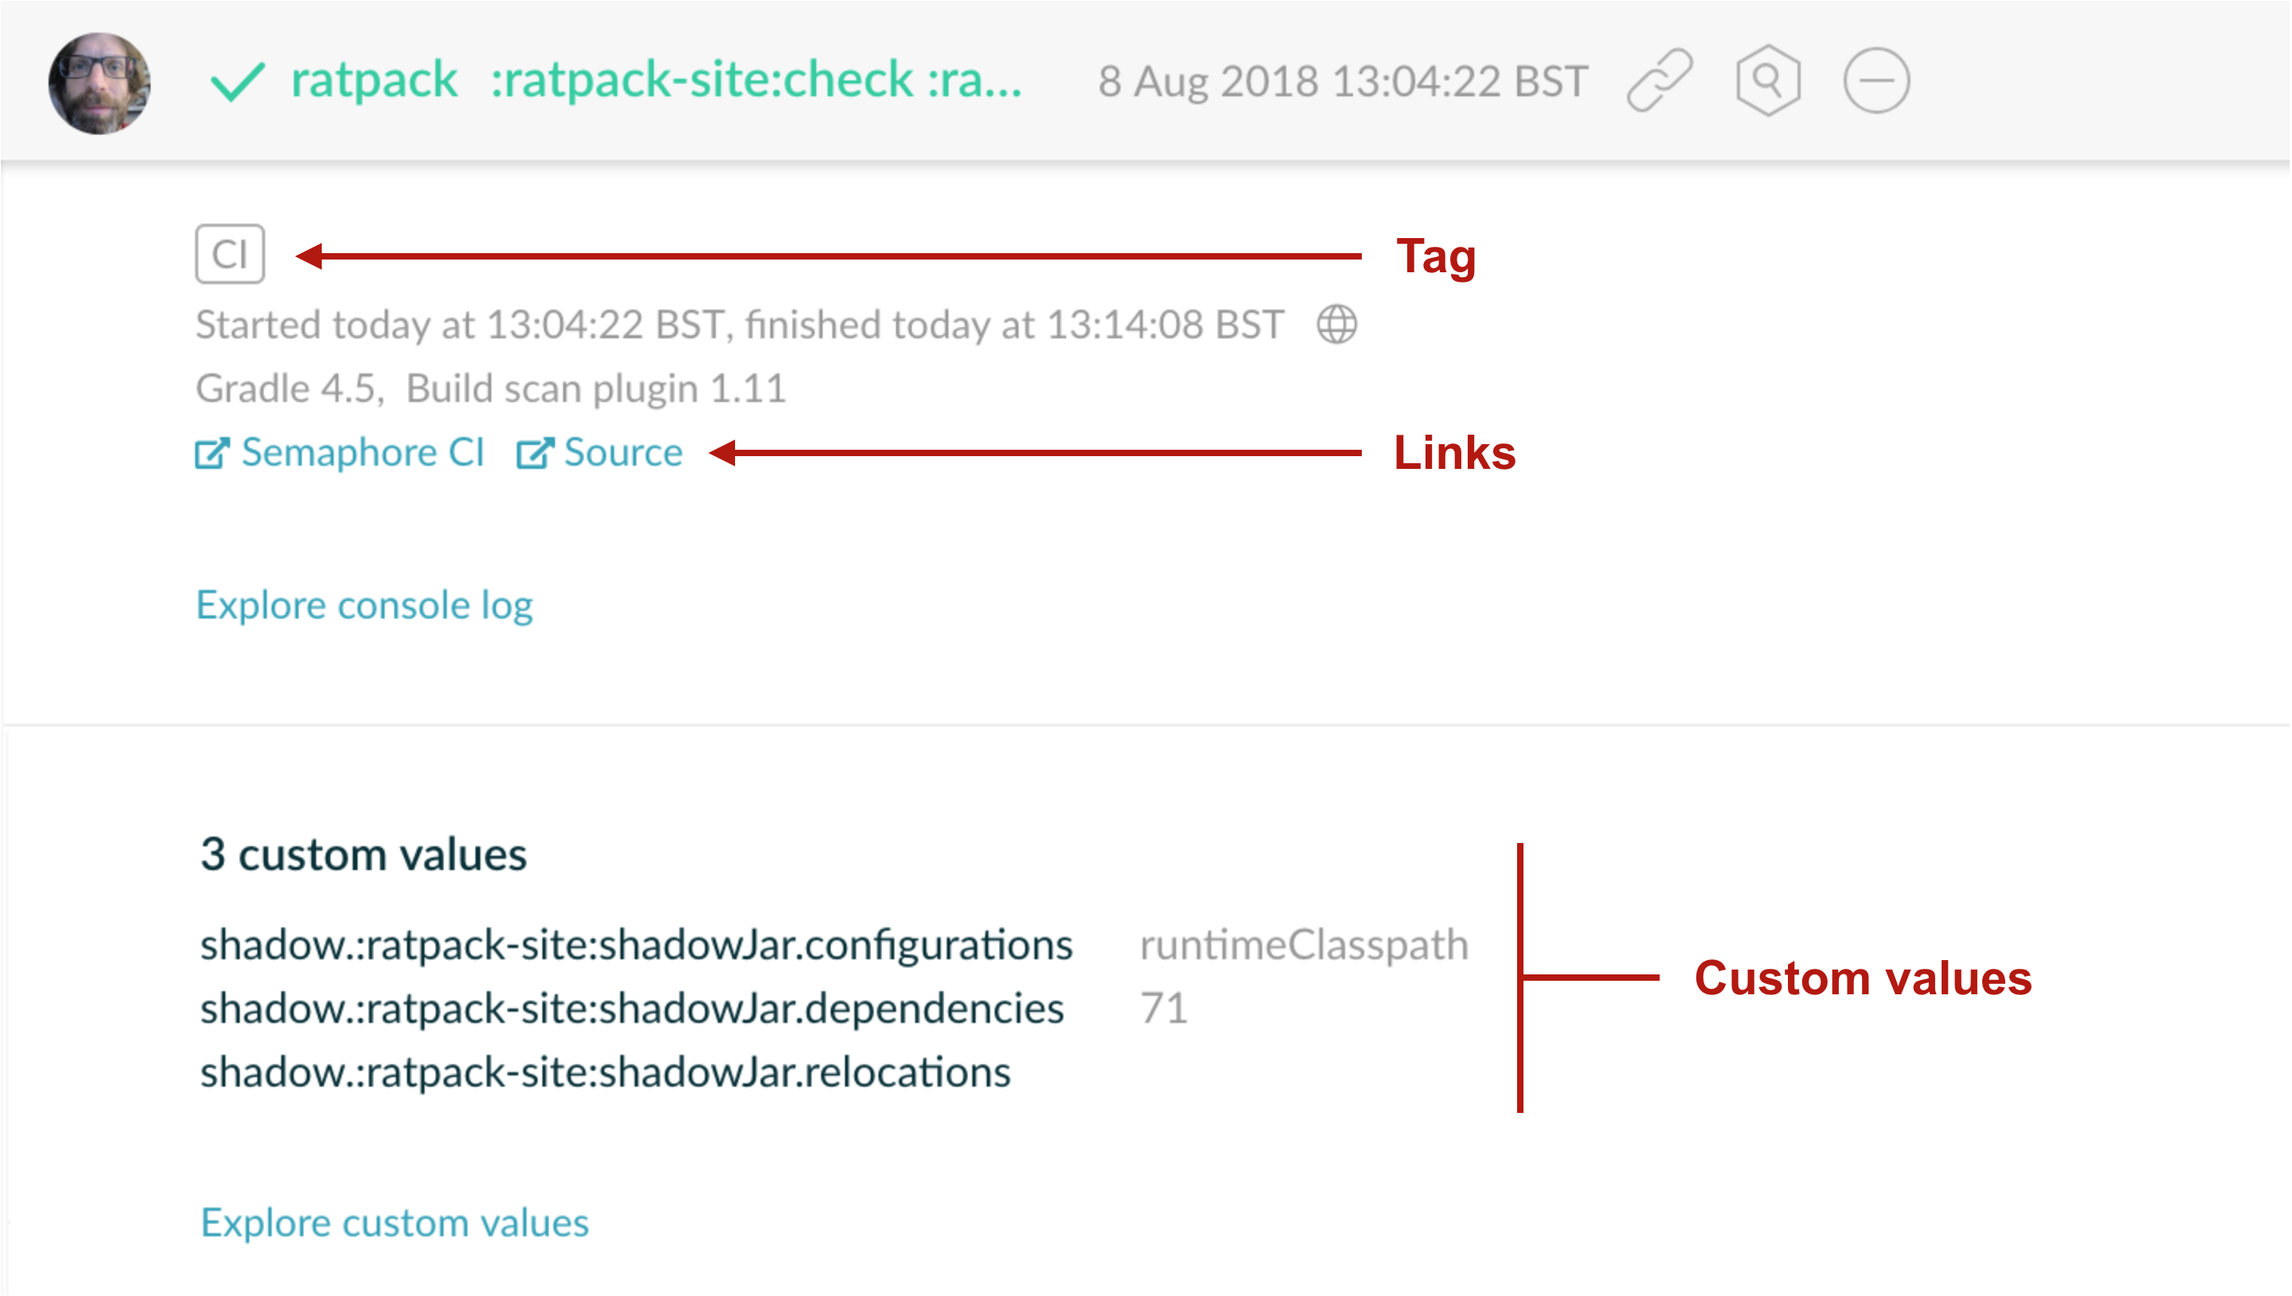Image resolution: width=2292 pixels, height=1296 pixels.
Task: Select the shadowJar.dependencies custom value
Action: point(632,1009)
